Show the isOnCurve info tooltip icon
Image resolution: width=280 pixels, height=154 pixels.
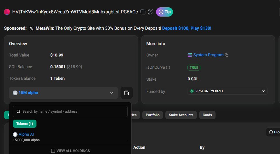tap(168, 68)
